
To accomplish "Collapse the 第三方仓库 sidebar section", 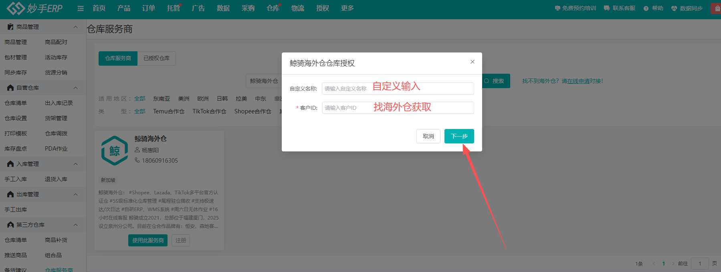I will [x=75, y=225].
